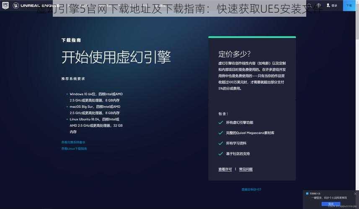Open the 常见问题 FAQ link
This screenshot has width=359, height=209.
click(245, 169)
